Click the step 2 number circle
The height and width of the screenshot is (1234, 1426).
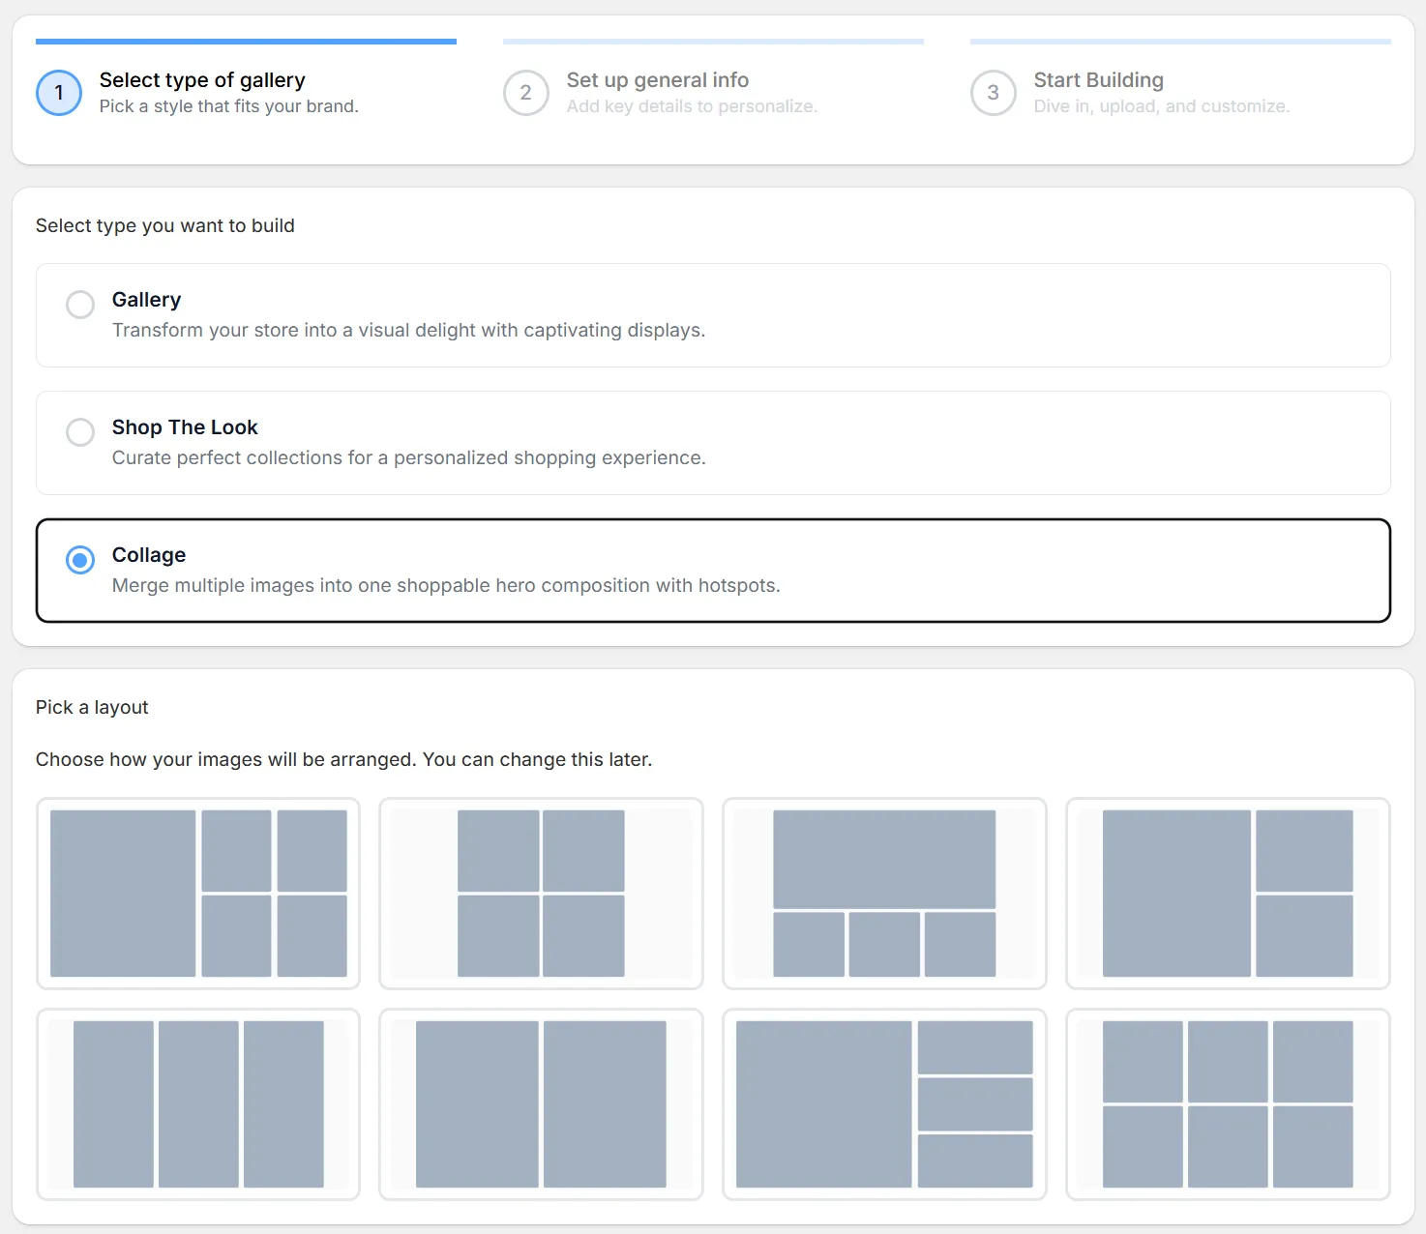pos(526,93)
